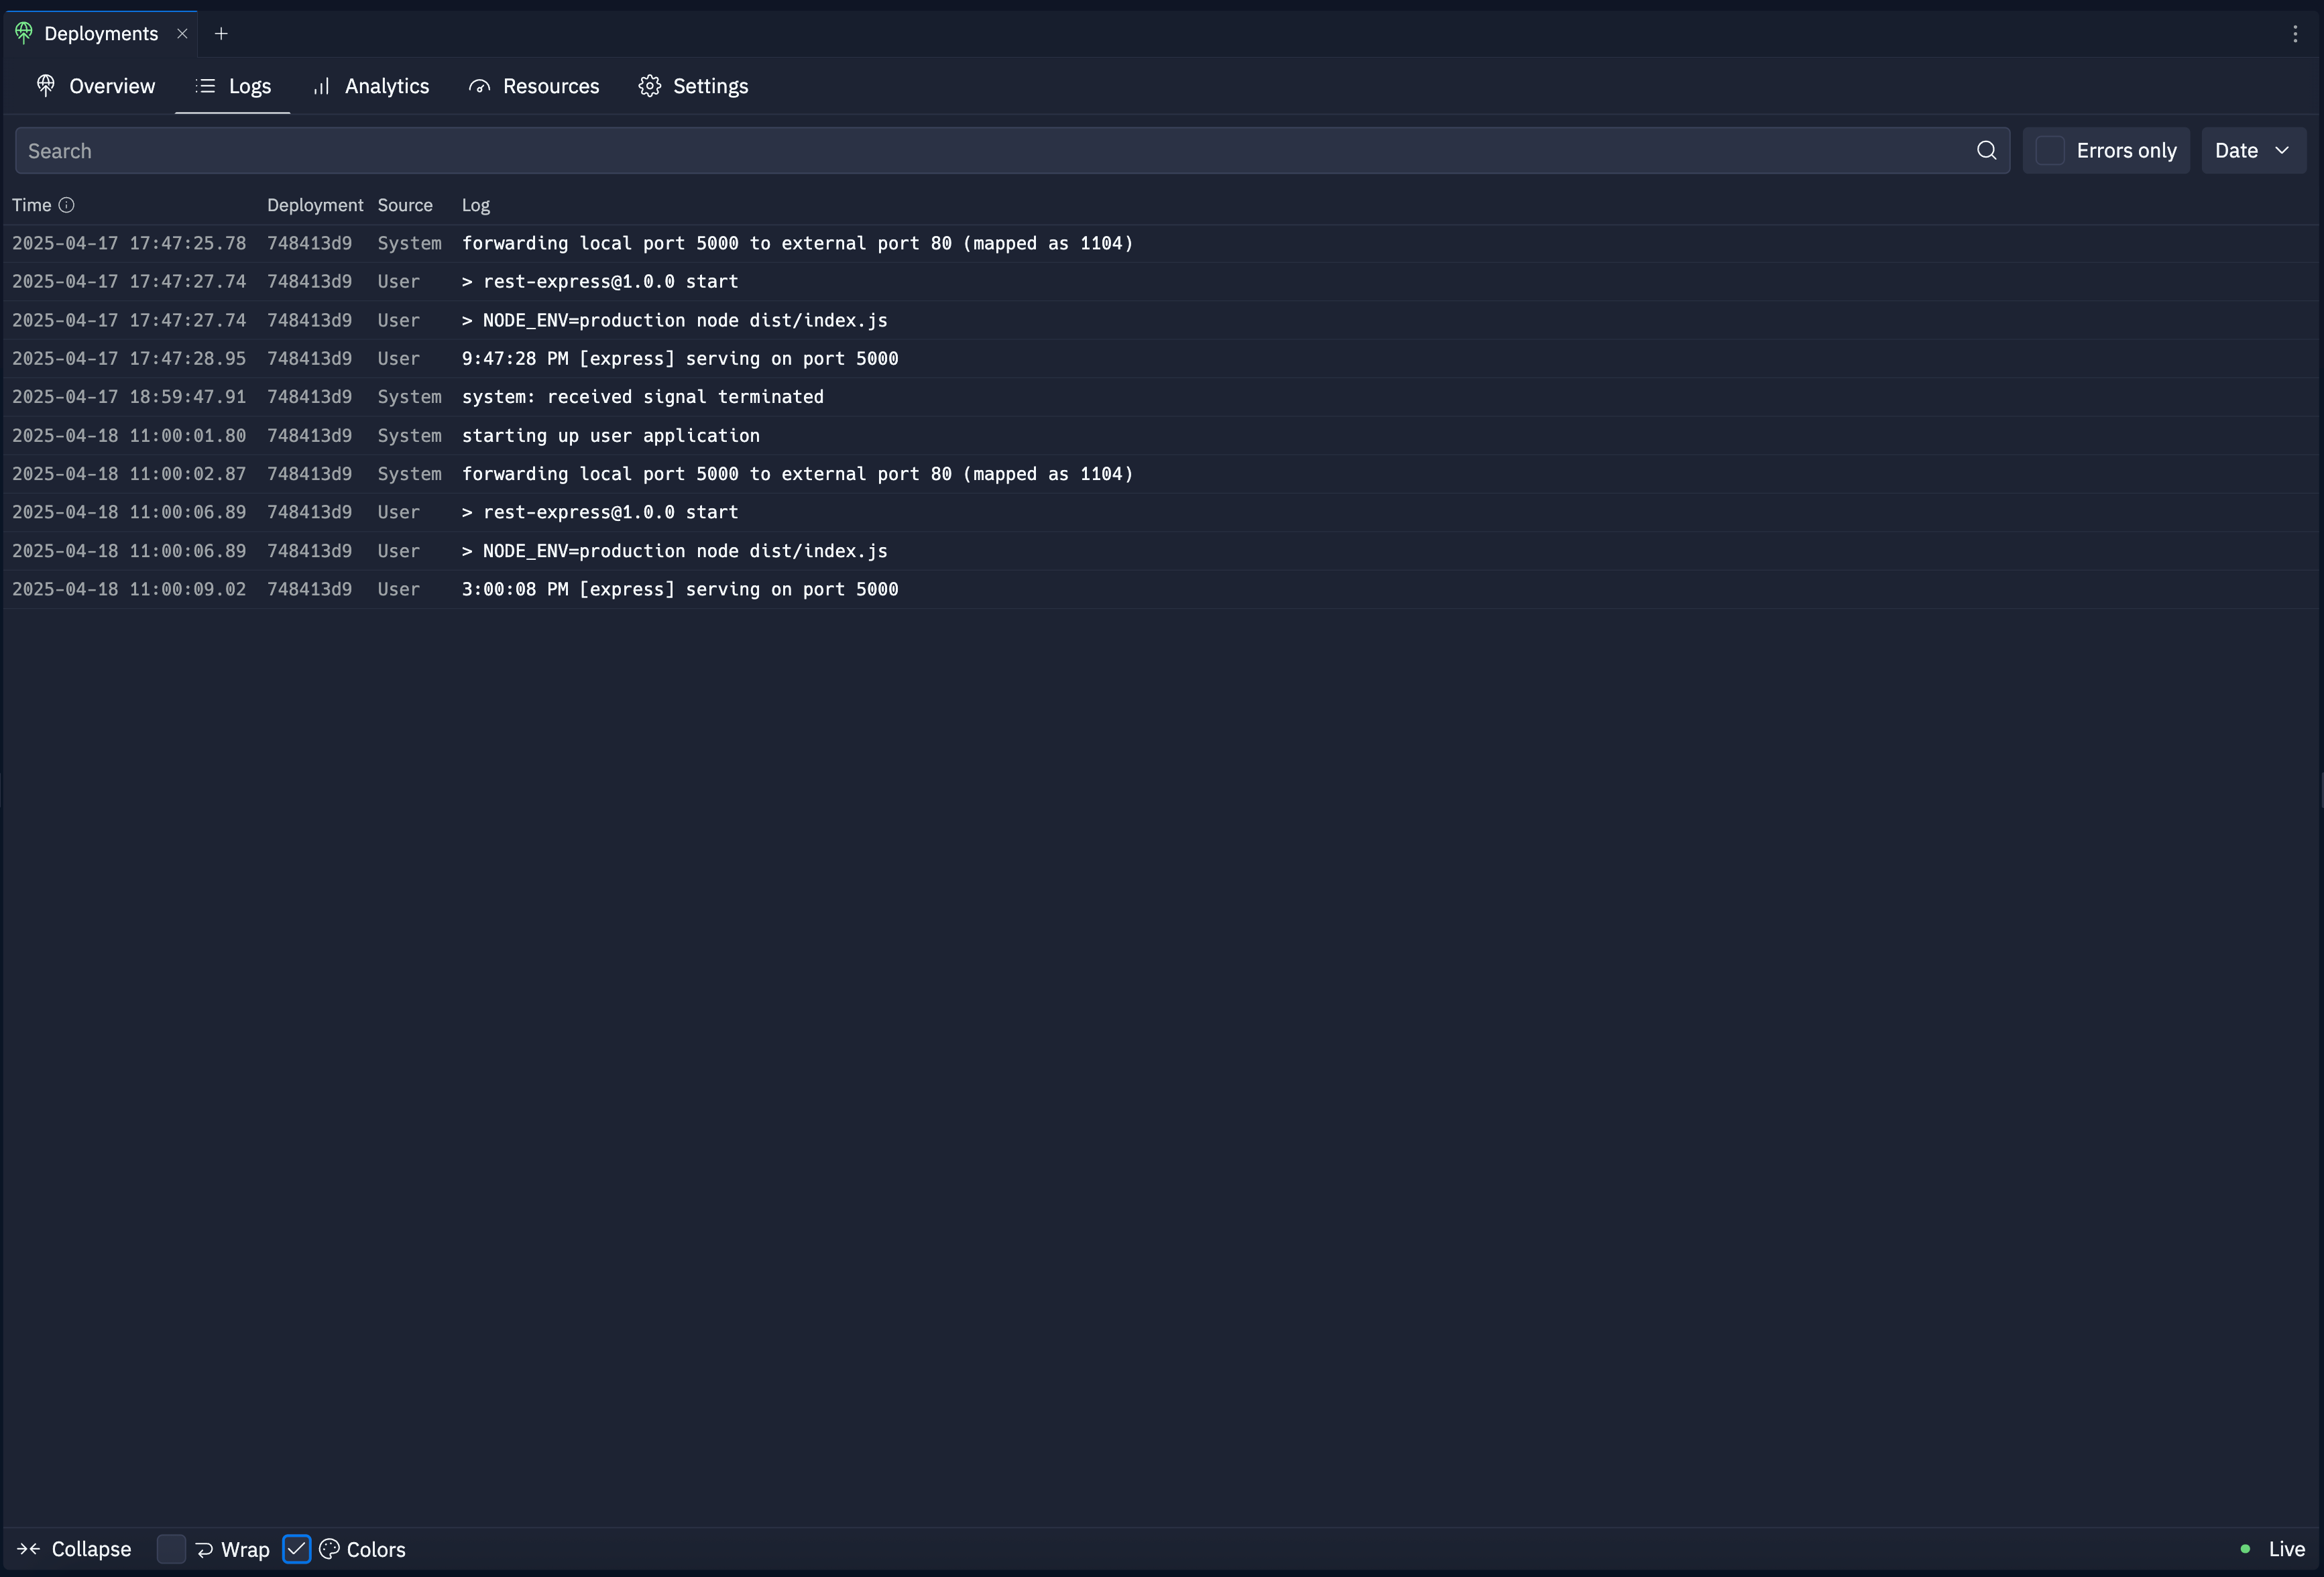The height and width of the screenshot is (1577, 2324).
Task: Open the three-dot options menu
Action: tap(2295, 34)
